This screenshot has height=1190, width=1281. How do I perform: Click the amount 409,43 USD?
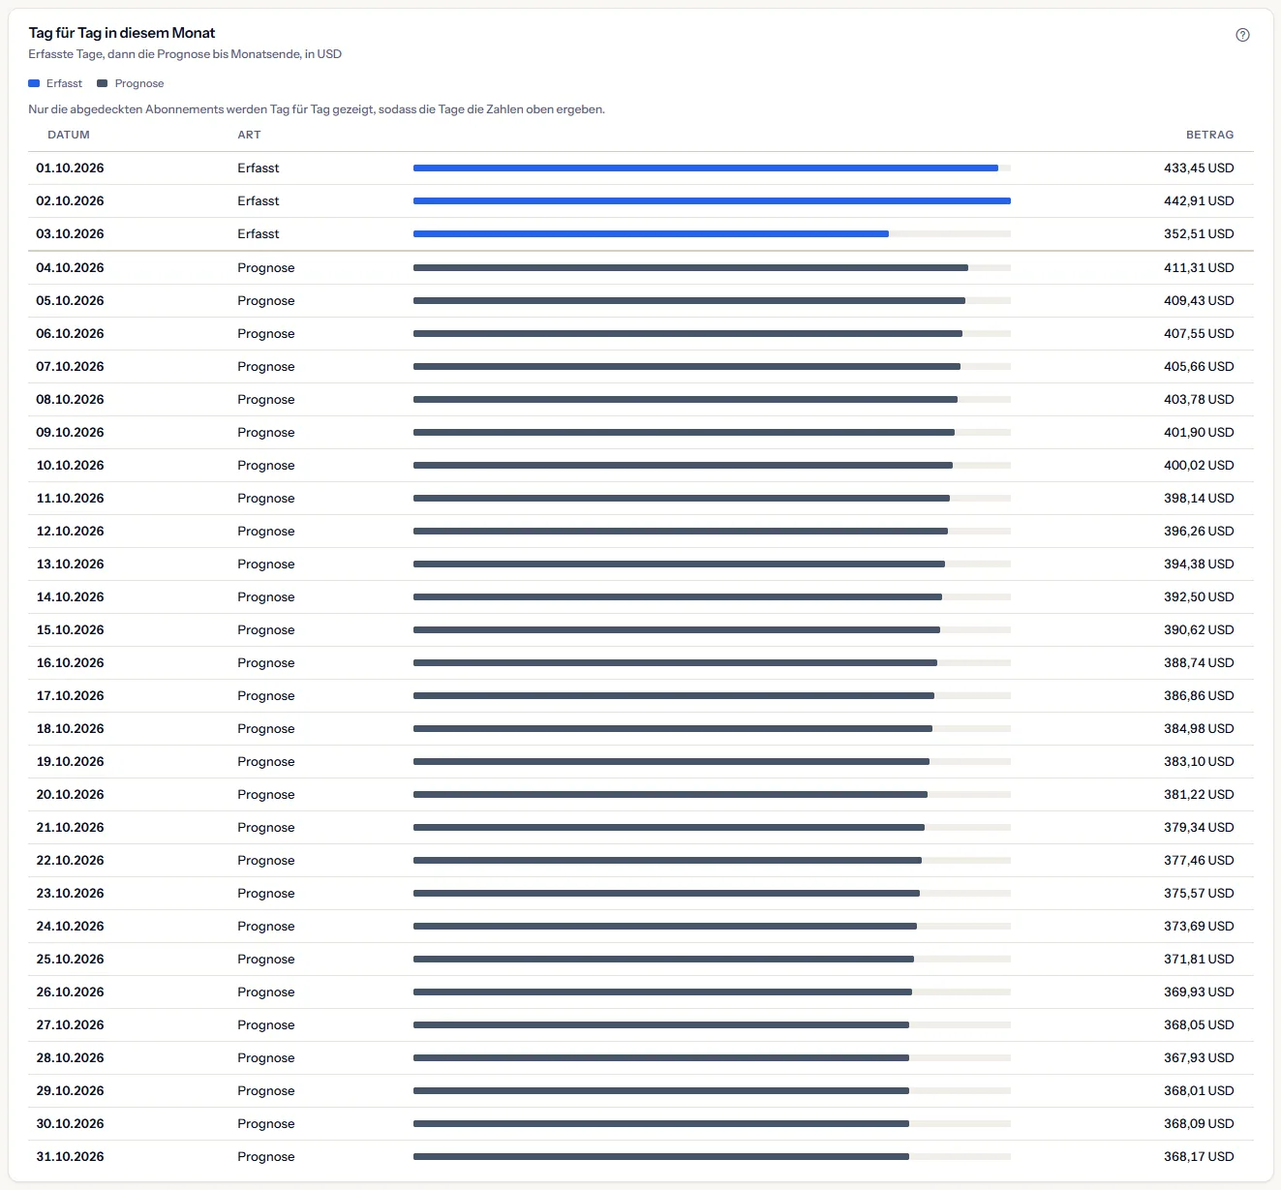click(1199, 300)
